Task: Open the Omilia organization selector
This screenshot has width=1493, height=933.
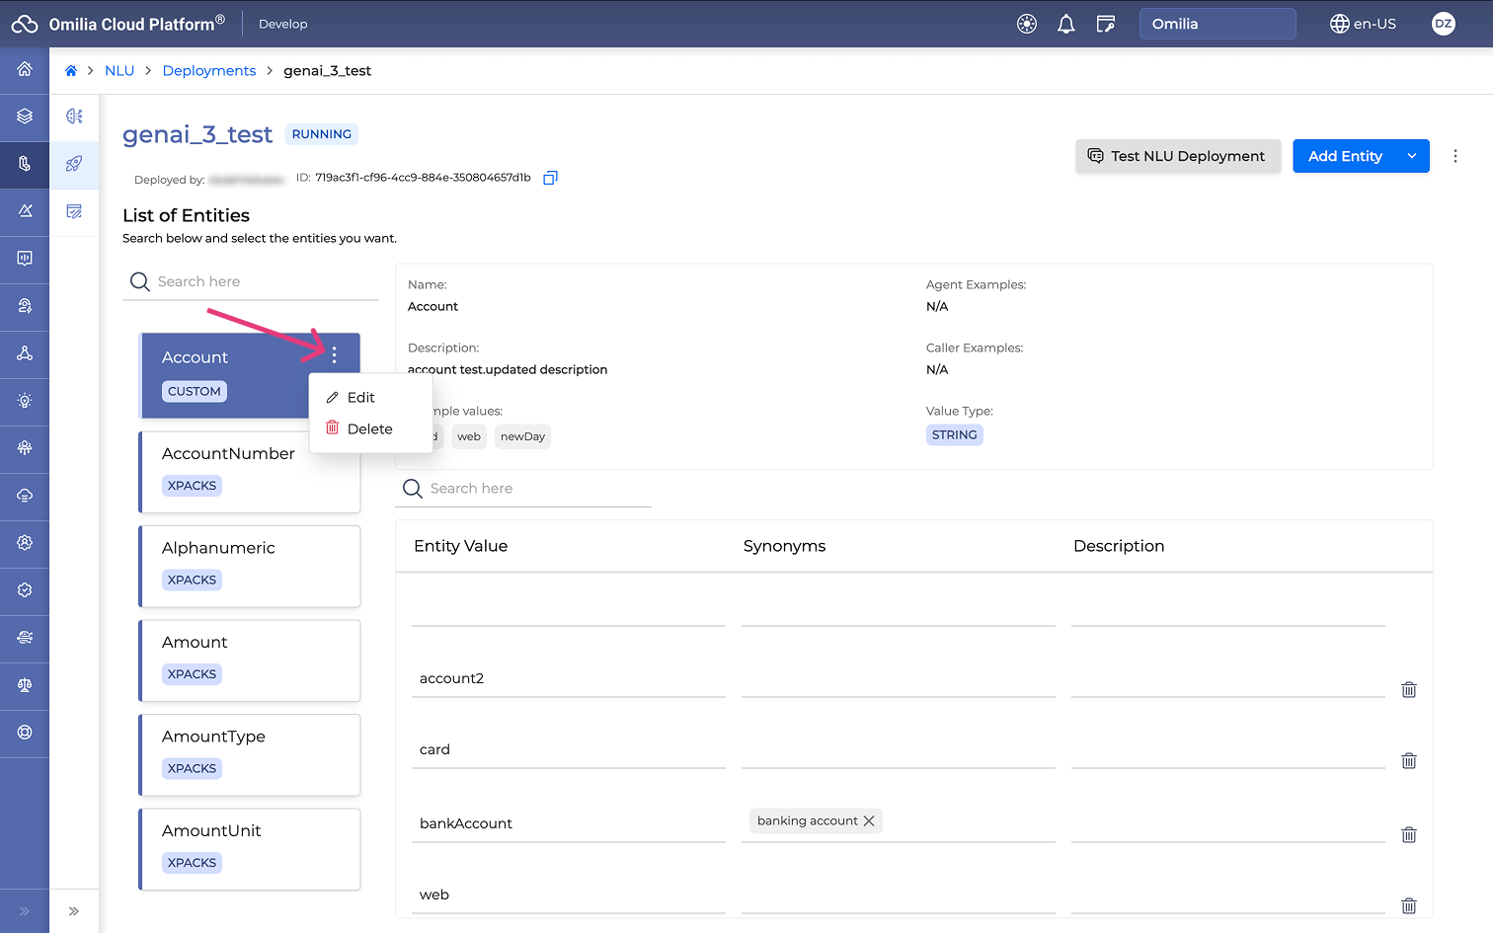Action: click(1217, 24)
